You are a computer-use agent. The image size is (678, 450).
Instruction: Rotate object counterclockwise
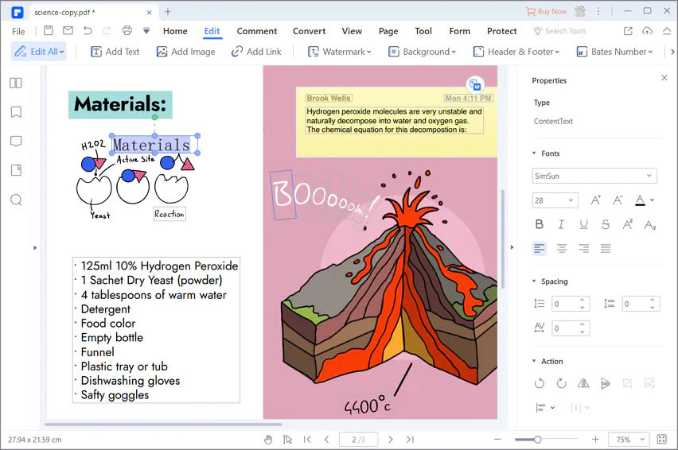(540, 383)
